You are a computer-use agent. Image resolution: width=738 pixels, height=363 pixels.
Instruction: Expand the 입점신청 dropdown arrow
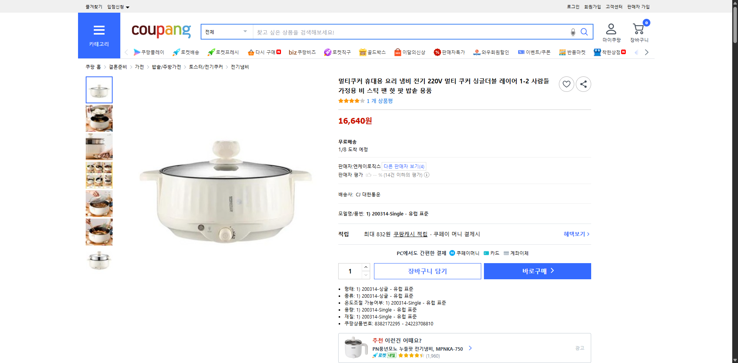click(x=128, y=7)
